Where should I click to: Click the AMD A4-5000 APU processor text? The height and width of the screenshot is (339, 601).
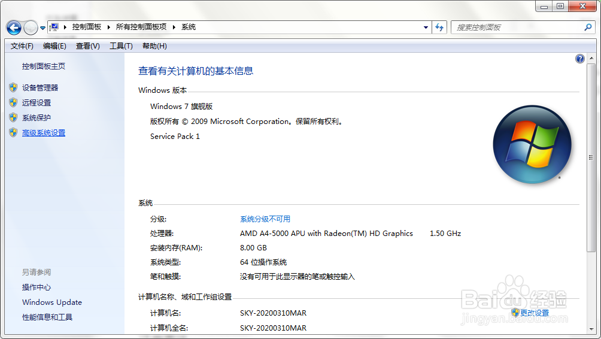327,233
